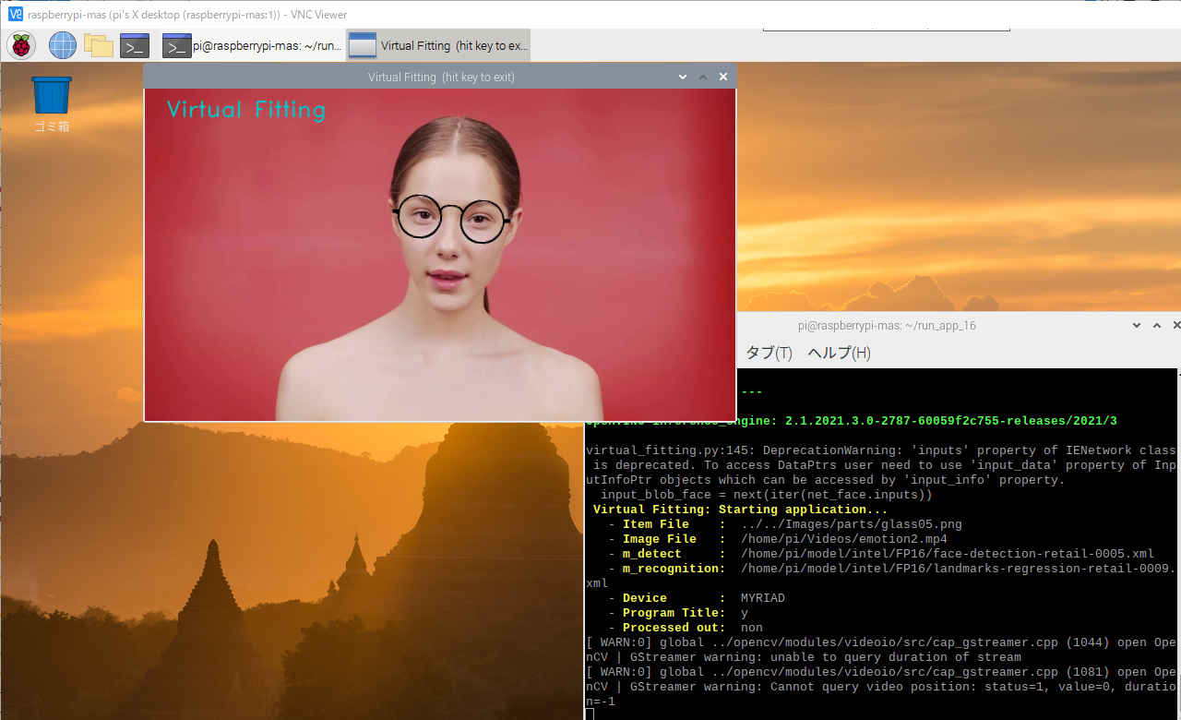The width and height of the screenshot is (1181, 720).
Task: Open the File Manager folders icon
Action: tap(99, 44)
